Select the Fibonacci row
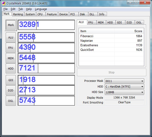The width and height of the screenshot is (152, 137). [111, 36]
